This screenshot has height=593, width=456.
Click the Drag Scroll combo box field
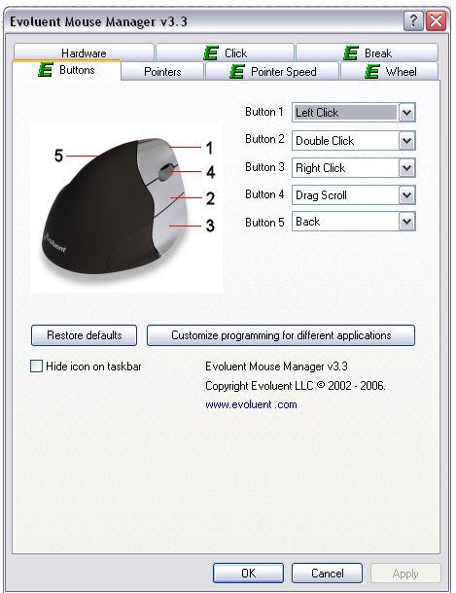tap(354, 195)
